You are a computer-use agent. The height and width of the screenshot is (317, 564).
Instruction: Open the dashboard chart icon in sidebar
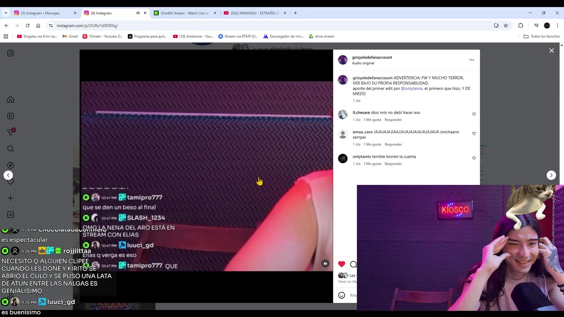coord(11,214)
